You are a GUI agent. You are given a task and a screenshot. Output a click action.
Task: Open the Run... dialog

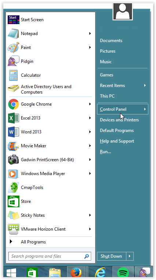(x=105, y=152)
